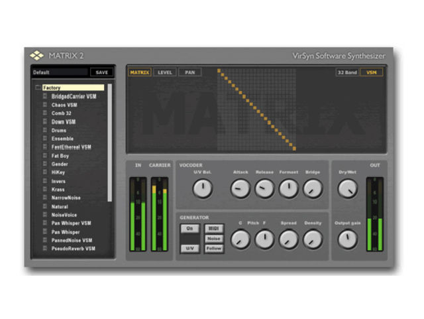Select the Comb 32 preset

click(62, 113)
